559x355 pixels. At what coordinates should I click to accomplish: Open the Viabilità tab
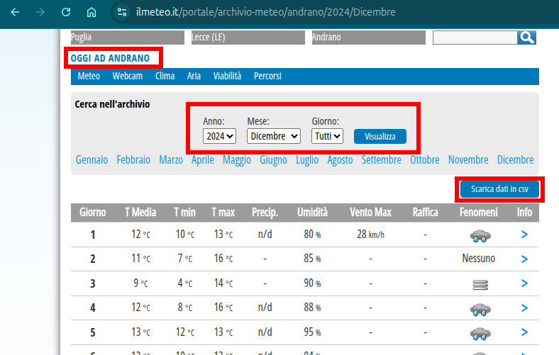click(227, 77)
